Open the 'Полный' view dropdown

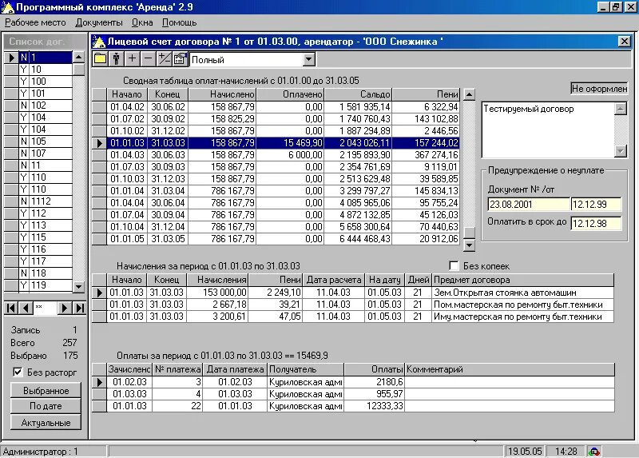point(309,59)
